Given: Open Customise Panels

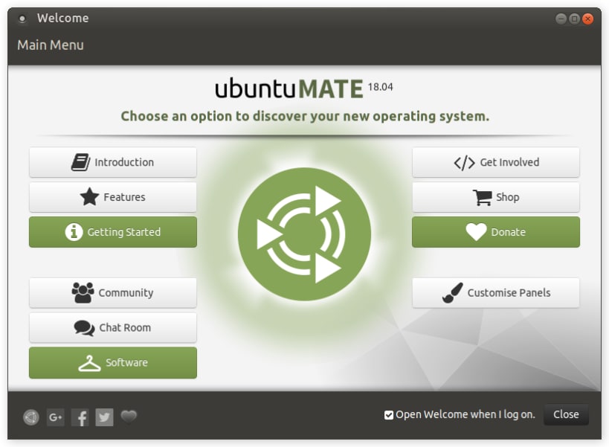Looking at the screenshot, I should (495, 293).
